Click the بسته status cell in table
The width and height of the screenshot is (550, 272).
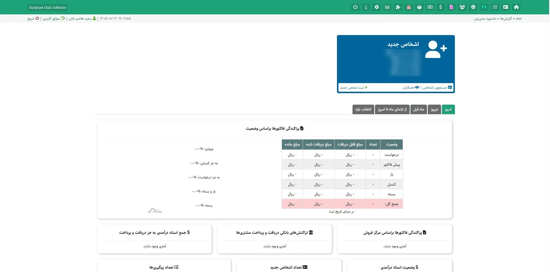392,194
